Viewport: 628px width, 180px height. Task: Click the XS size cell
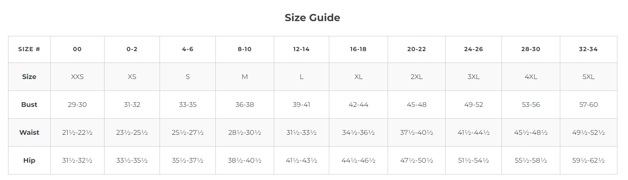pos(132,77)
